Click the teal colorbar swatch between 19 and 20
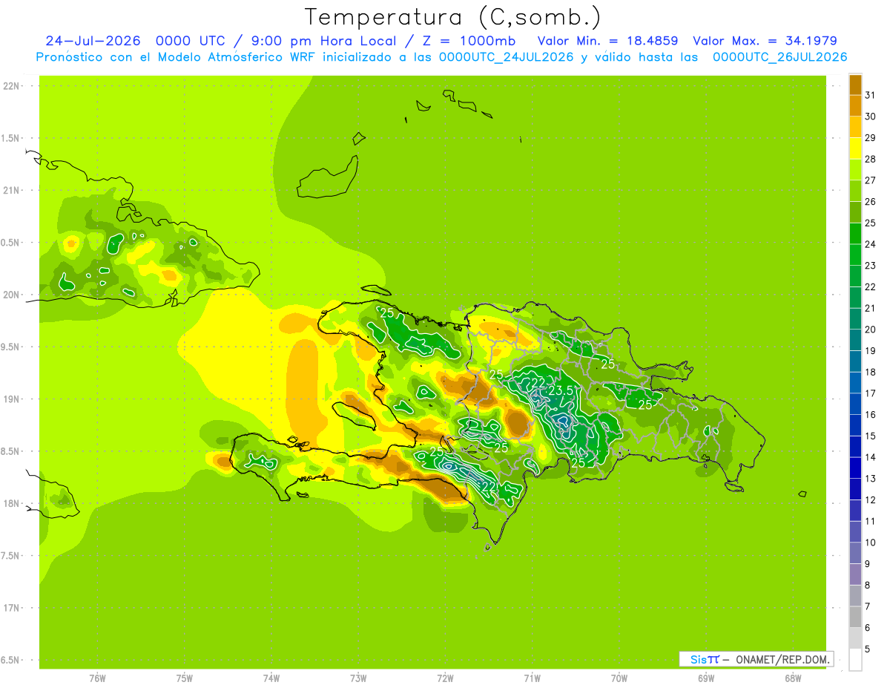The height and width of the screenshot is (688, 890). (x=855, y=340)
